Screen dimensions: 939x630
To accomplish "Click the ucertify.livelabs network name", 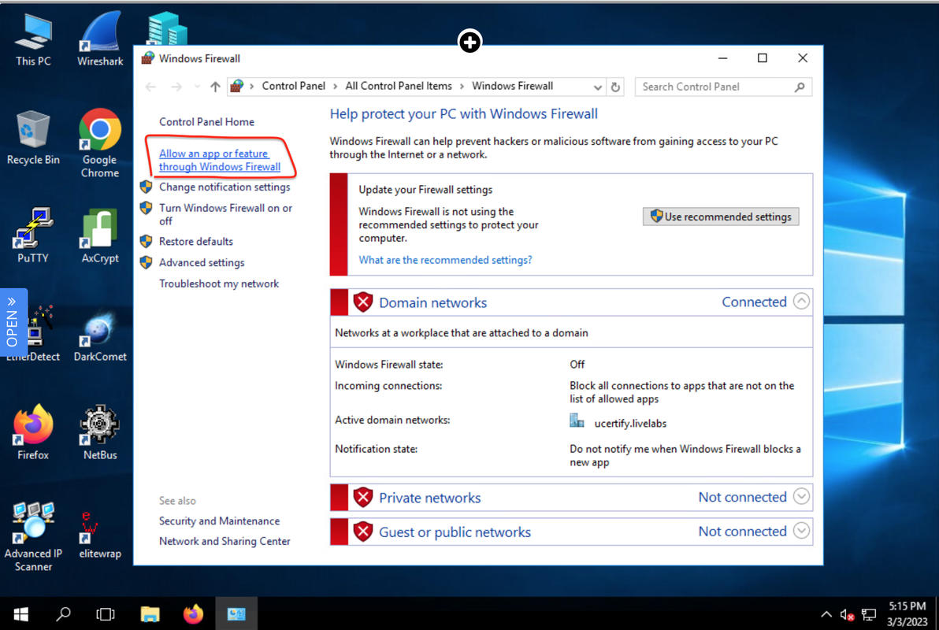I will (x=630, y=424).
